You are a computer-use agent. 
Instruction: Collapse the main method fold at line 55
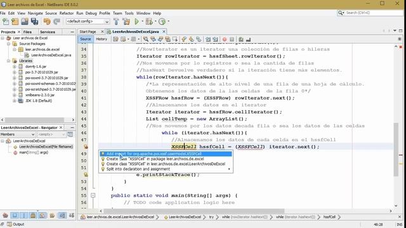pos(93,196)
